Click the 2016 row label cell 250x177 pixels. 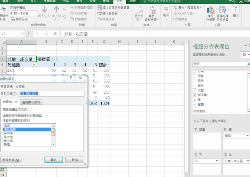point(21,70)
